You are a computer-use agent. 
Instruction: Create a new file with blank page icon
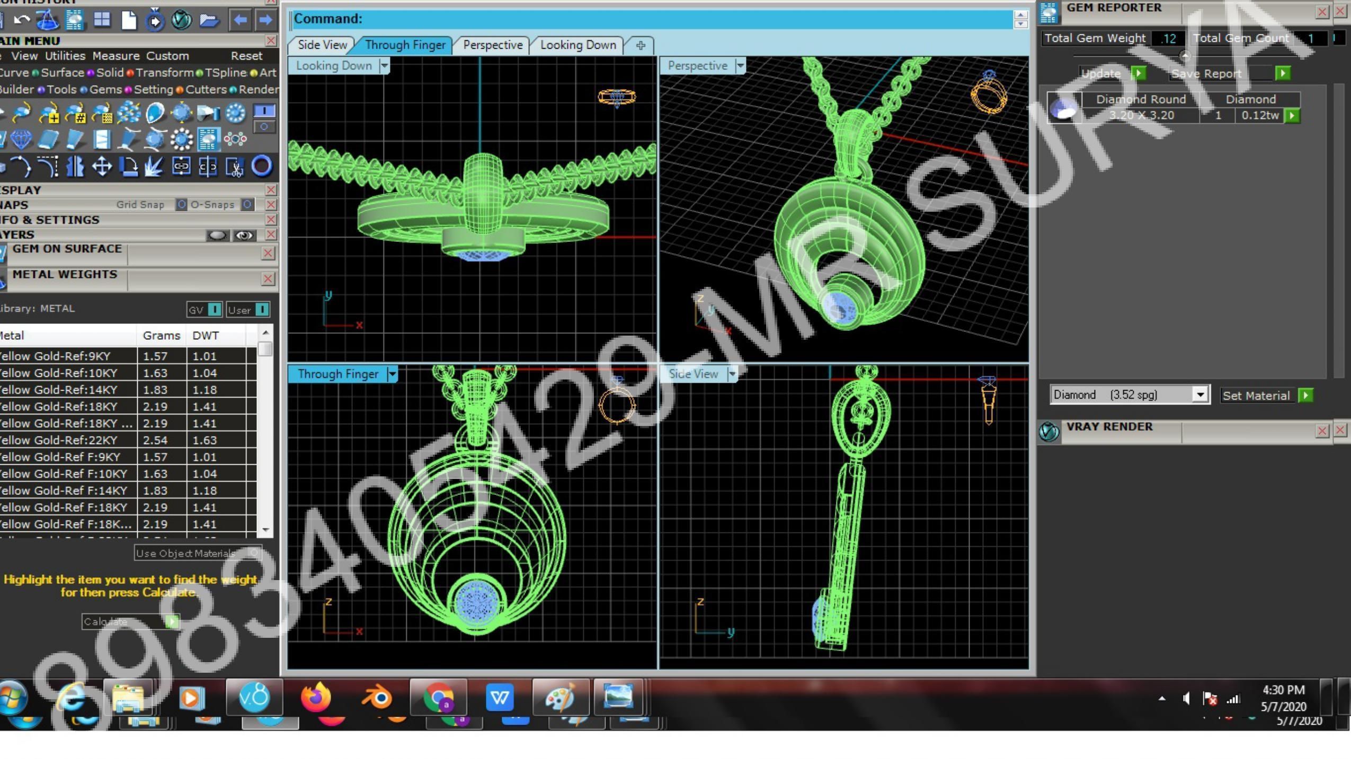click(x=129, y=20)
